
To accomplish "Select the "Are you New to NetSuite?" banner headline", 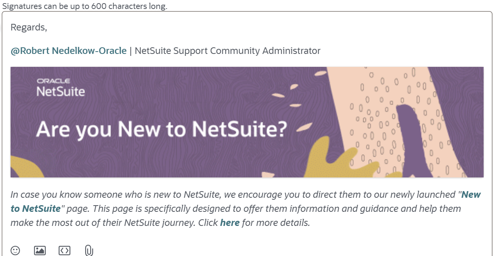I will tap(162, 129).
